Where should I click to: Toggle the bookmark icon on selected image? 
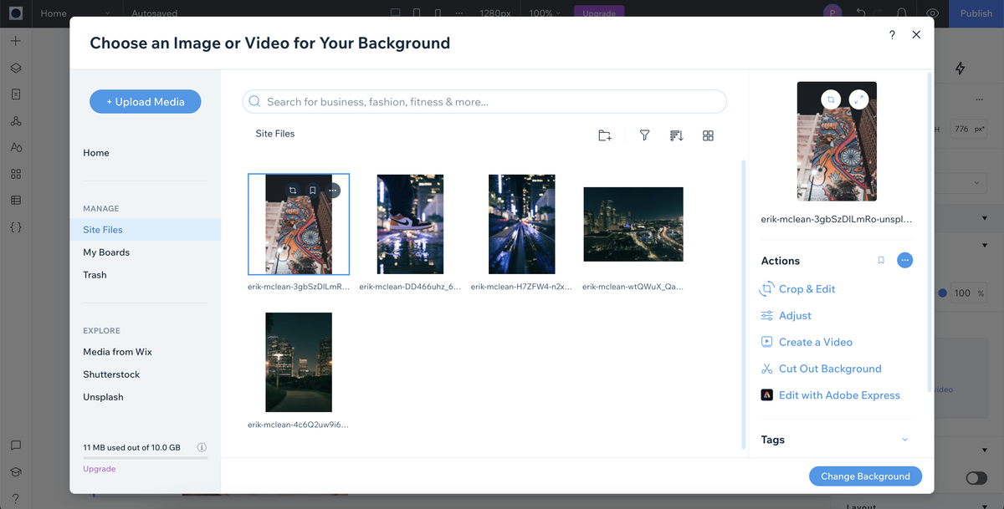point(312,190)
